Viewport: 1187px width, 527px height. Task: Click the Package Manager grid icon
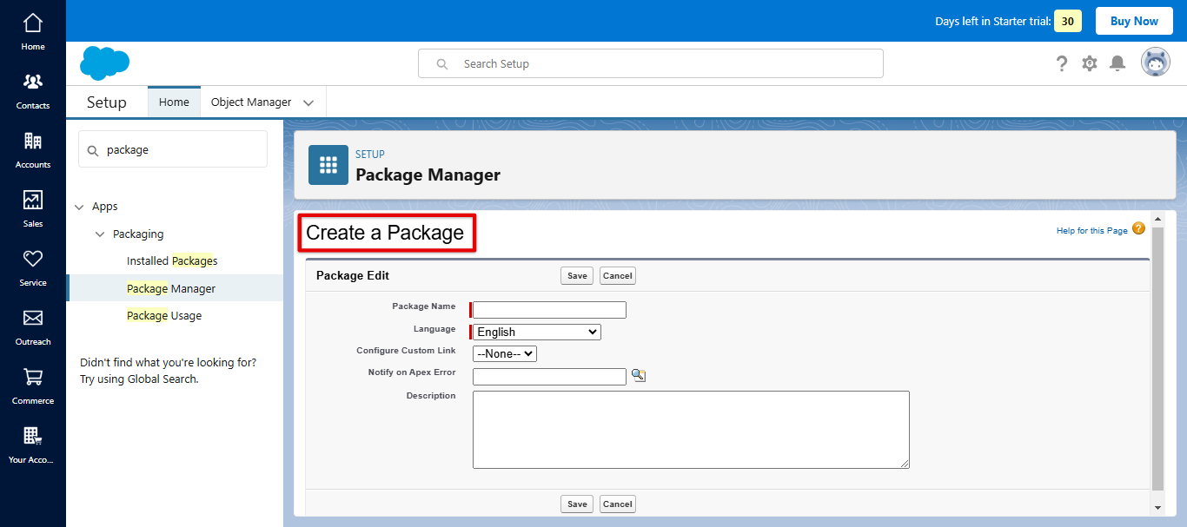point(328,165)
